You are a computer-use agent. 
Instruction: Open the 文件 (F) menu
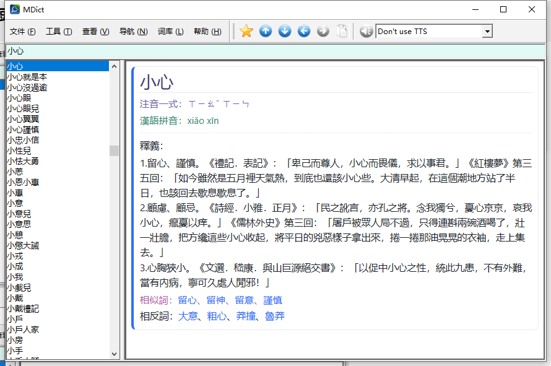coord(23,32)
